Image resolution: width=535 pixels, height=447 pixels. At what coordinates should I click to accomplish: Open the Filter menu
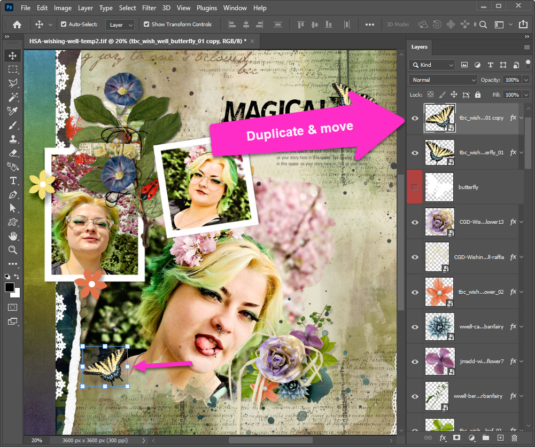tap(150, 8)
